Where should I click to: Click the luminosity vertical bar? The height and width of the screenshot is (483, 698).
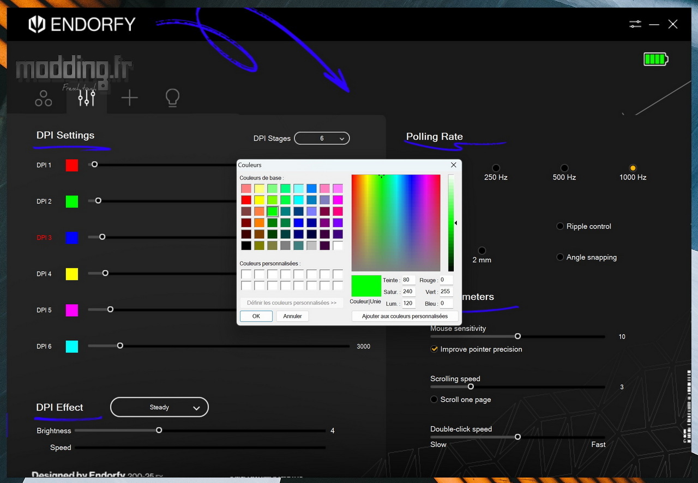[451, 223]
